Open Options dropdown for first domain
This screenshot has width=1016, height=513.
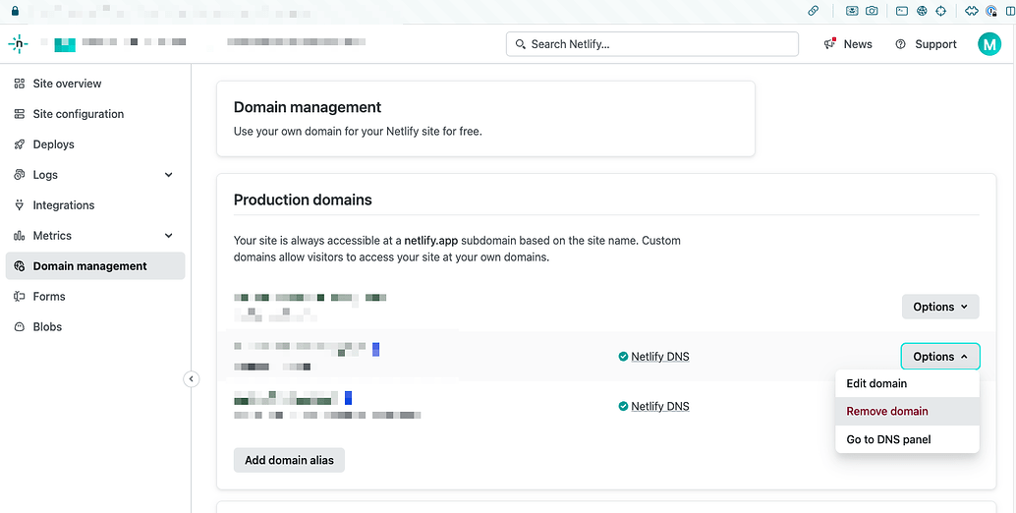tap(940, 307)
